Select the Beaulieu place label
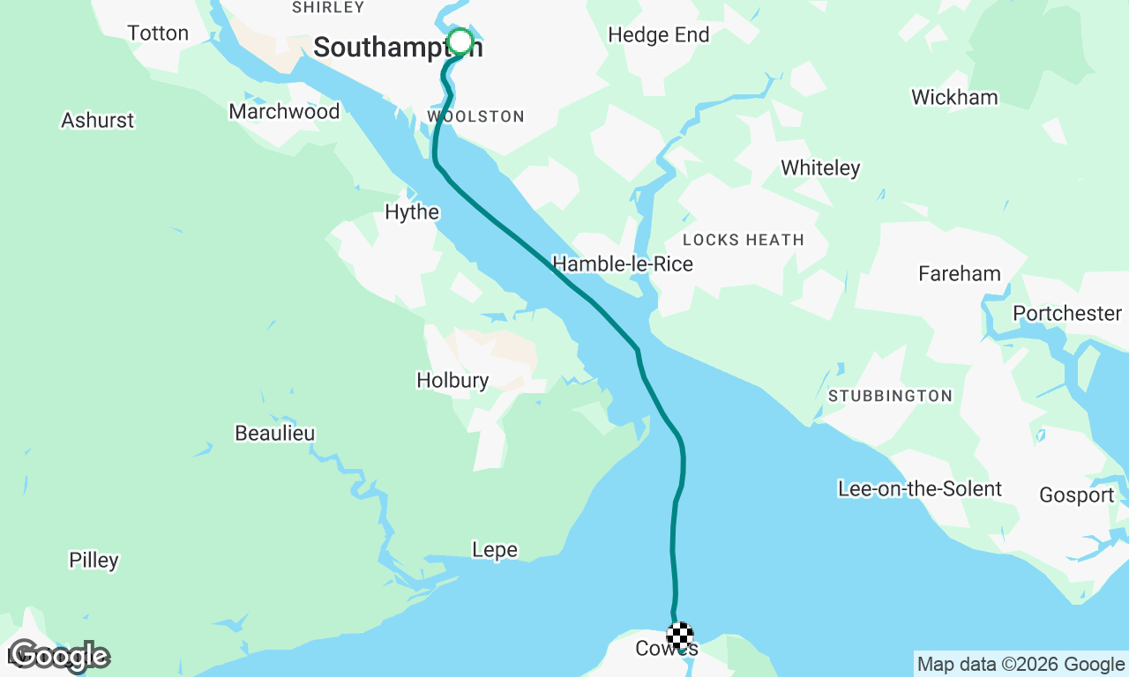This screenshot has width=1129, height=677. (x=275, y=434)
